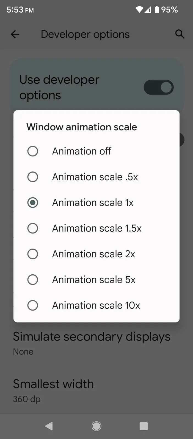Choose Animation scale 5x radio option
Image resolution: width=193 pixels, height=439 pixels.
(x=33, y=280)
